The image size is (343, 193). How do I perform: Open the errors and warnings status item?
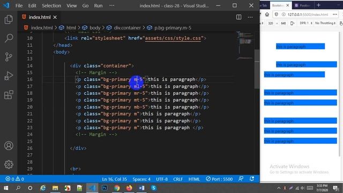[15, 179]
